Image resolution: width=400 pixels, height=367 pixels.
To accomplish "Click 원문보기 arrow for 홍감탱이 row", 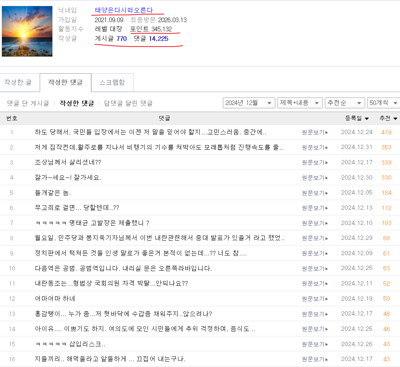I will tap(315, 314).
